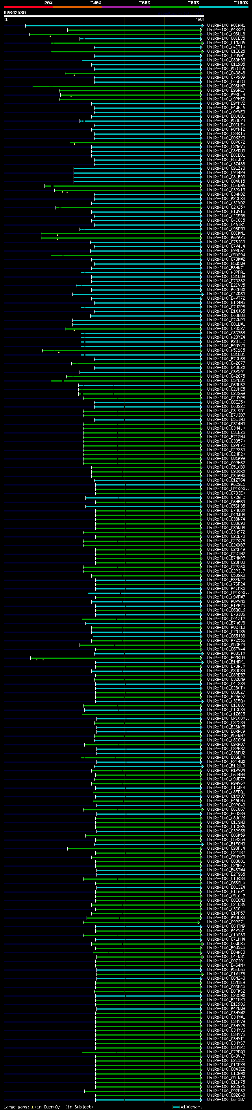
Task: Select hit label UniRef100_Q04IE2
Action: (226, 1069)
